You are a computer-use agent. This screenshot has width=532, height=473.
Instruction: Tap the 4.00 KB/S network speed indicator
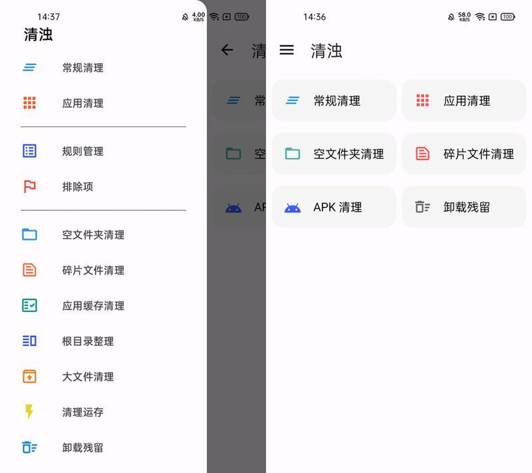tap(198, 17)
